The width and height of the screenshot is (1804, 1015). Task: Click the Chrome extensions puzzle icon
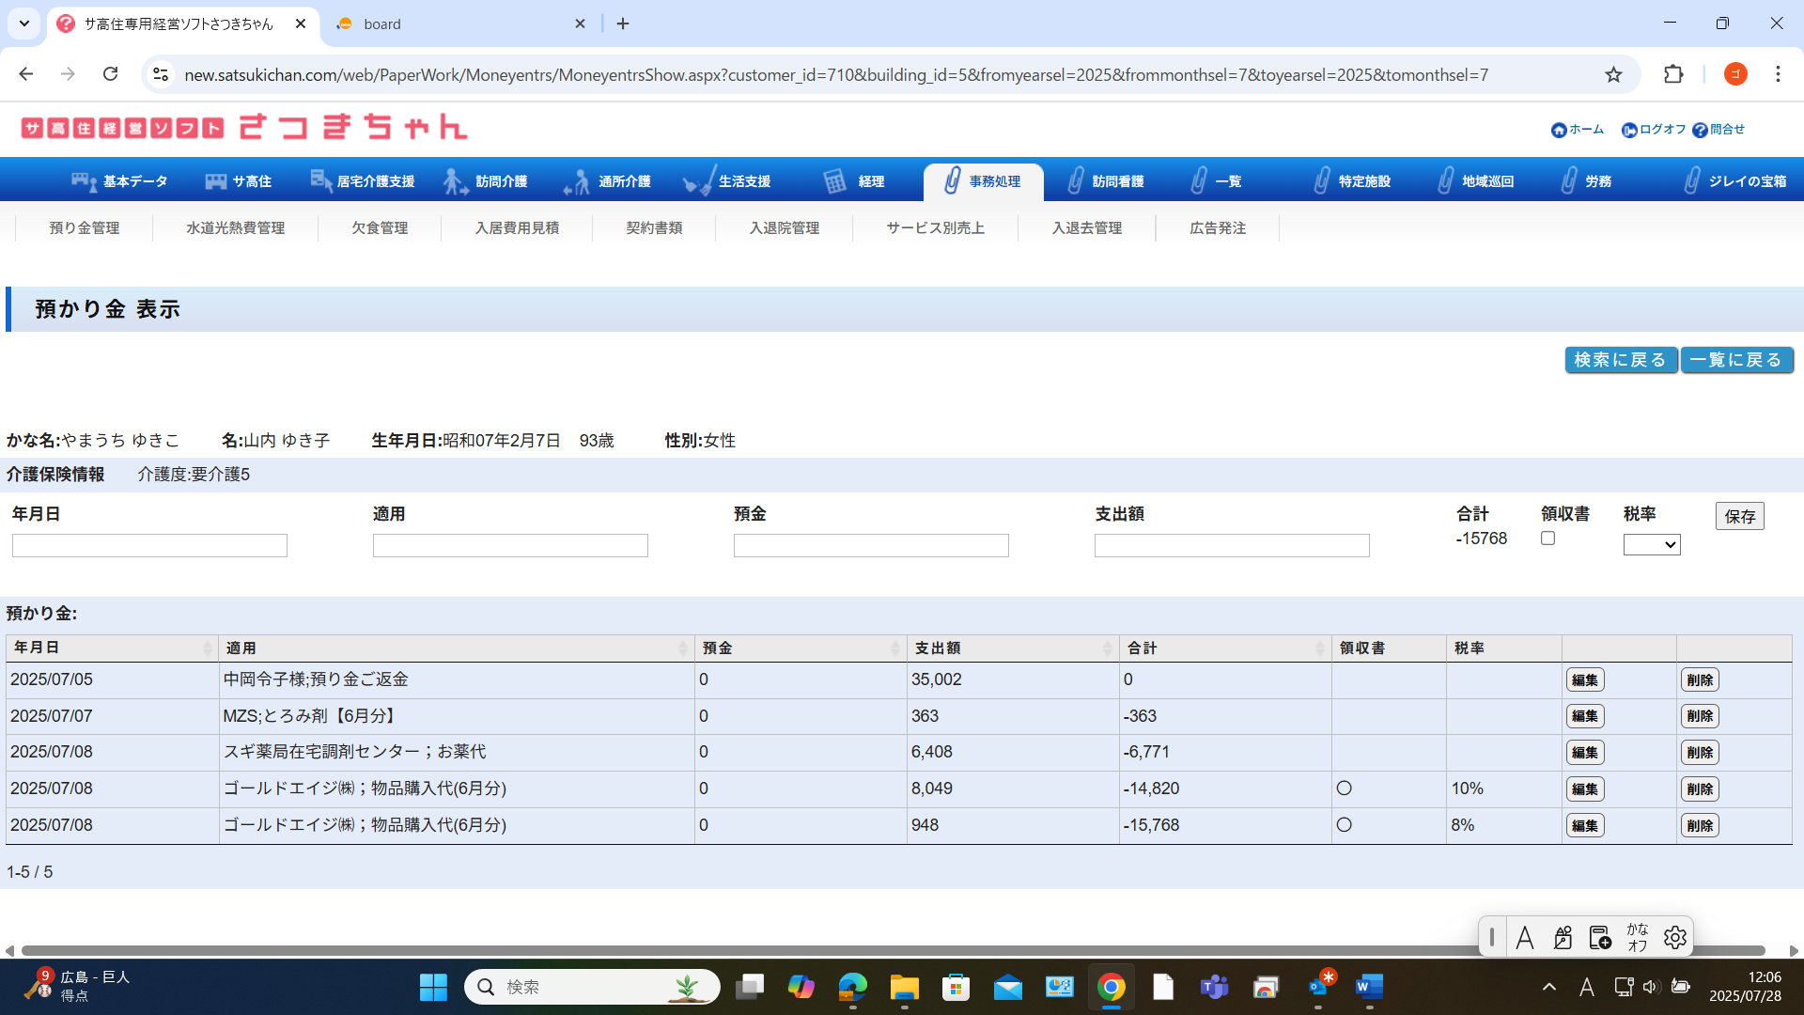click(1673, 74)
